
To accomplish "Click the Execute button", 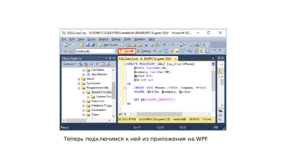I will tap(127, 51).
